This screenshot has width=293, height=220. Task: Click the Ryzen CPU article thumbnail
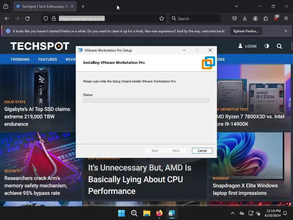pos(254,86)
